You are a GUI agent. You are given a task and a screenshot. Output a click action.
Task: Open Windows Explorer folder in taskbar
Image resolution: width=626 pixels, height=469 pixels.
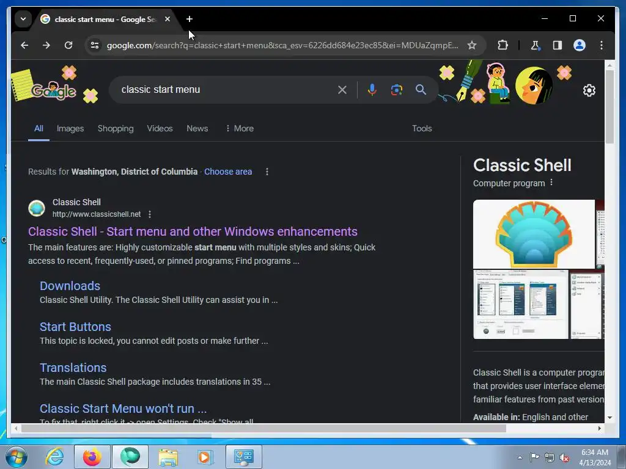168,457
